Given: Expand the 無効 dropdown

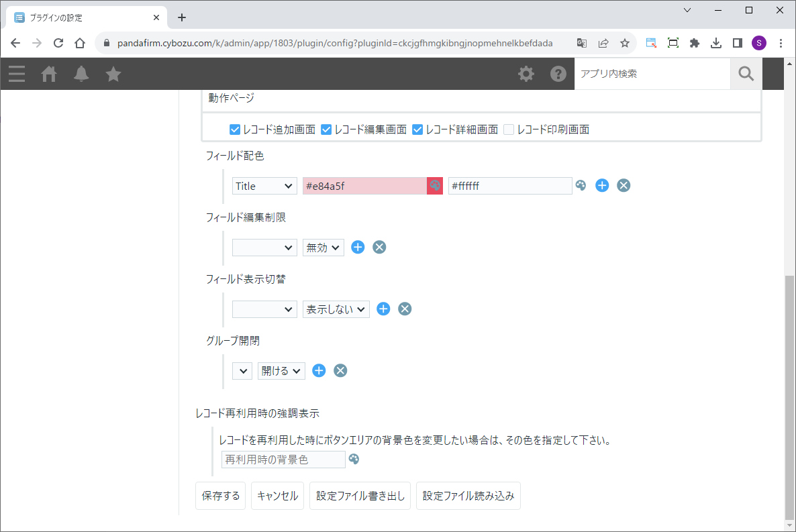Looking at the screenshot, I should tap(323, 248).
